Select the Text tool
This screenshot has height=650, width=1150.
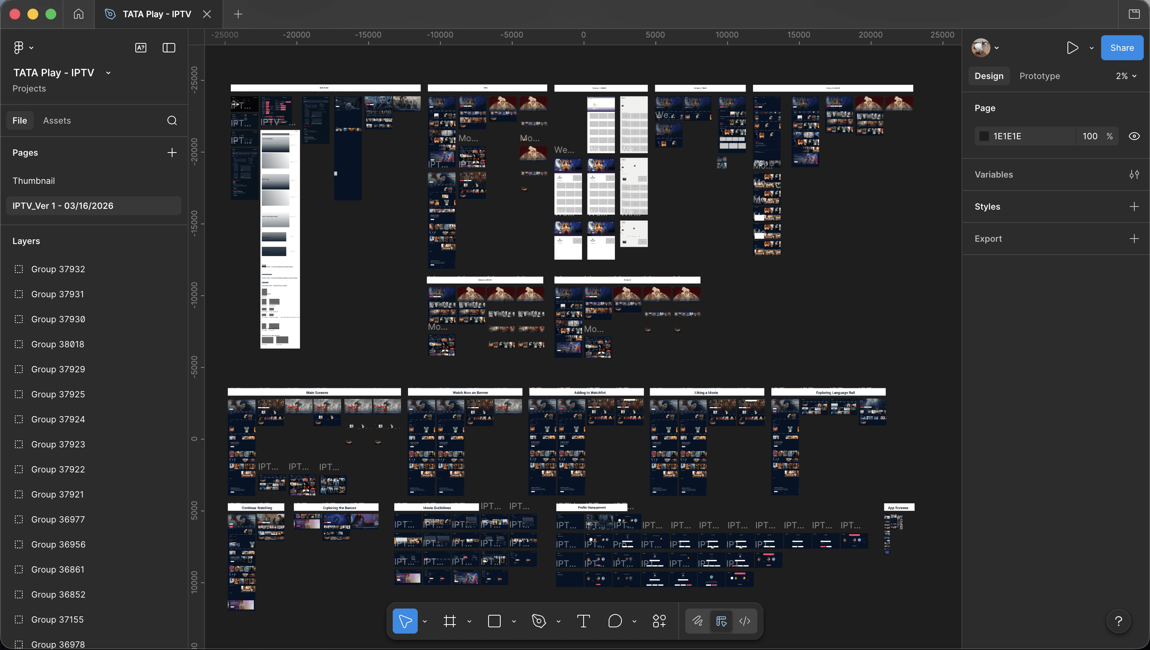(x=583, y=621)
